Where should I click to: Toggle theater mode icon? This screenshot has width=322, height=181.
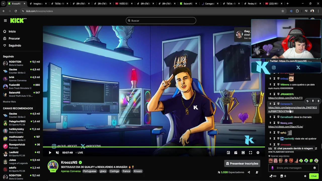point(243,153)
